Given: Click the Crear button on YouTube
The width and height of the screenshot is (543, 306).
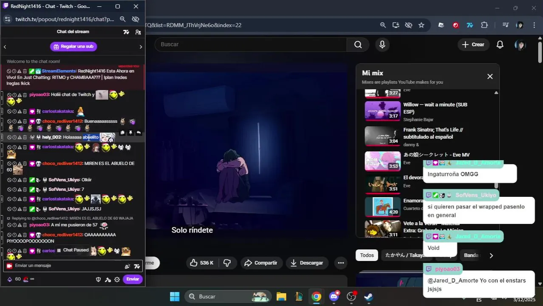Looking at the screenshot, I should (x=473, y=45).
